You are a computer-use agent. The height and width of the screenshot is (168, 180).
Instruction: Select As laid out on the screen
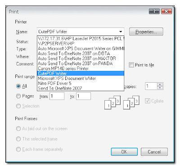18,128
